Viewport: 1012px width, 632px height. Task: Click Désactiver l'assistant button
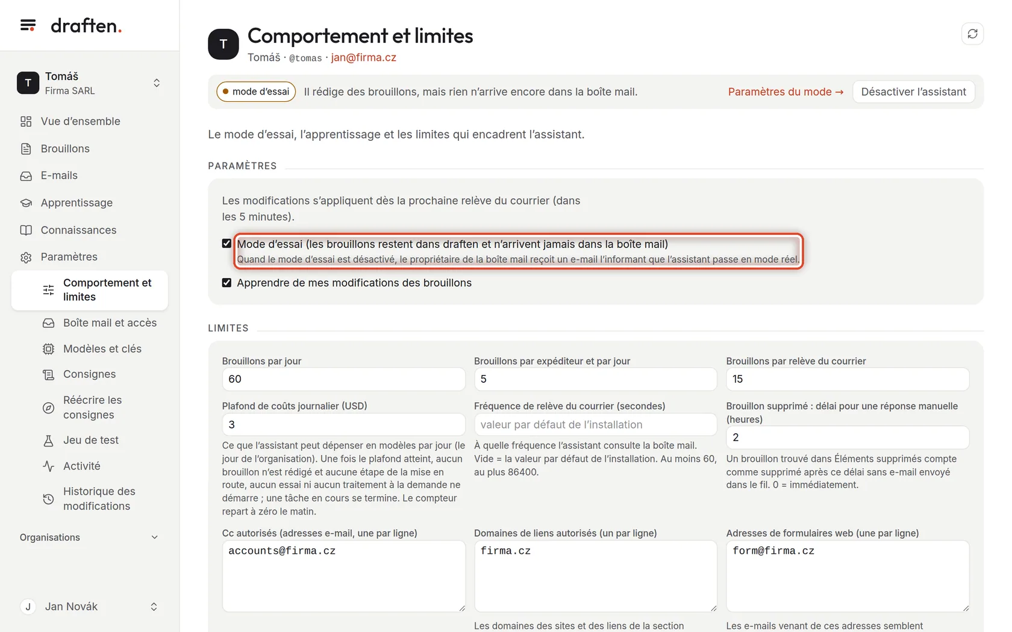click(x=913, y=92)
